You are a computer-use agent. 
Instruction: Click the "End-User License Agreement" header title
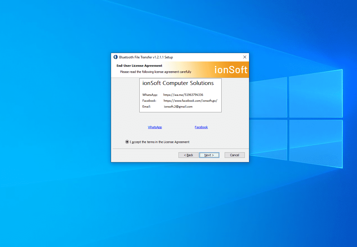139,66
